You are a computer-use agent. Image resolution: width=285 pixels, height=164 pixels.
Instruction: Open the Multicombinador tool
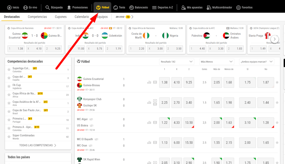click(x=219, y=8)
